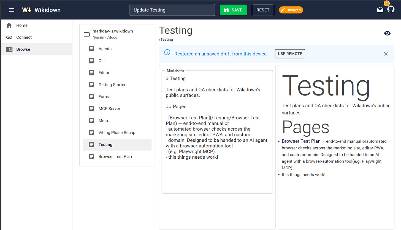Viewport: 401px width, 230px height.
Task: Click the Wikidown W logo
Action: 27,10
